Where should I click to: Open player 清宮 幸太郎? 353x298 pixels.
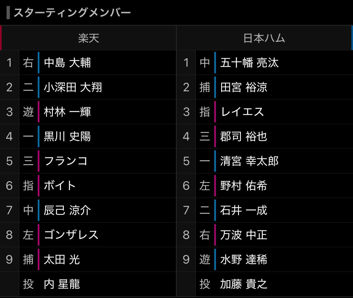[249, 161]
